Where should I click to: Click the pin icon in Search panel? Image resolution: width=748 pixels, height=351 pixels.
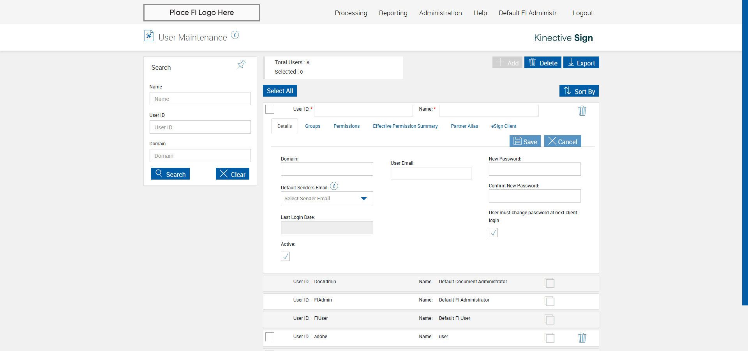click(242, 64)
